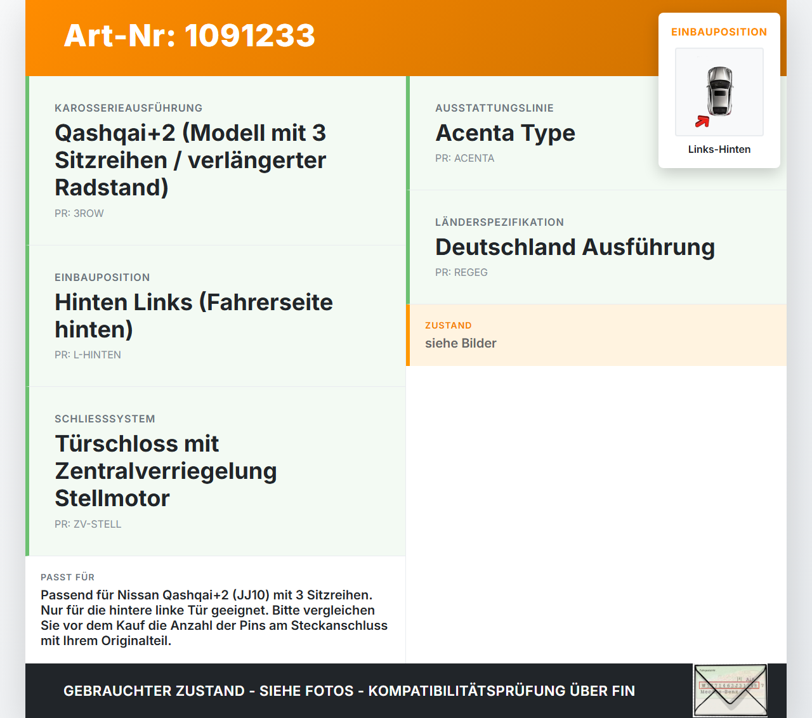Viewport: 812px width, 718px height.
Task: Click the 'PASST FÜR' label
Action: pyautogui.click(x=67, y=577)
